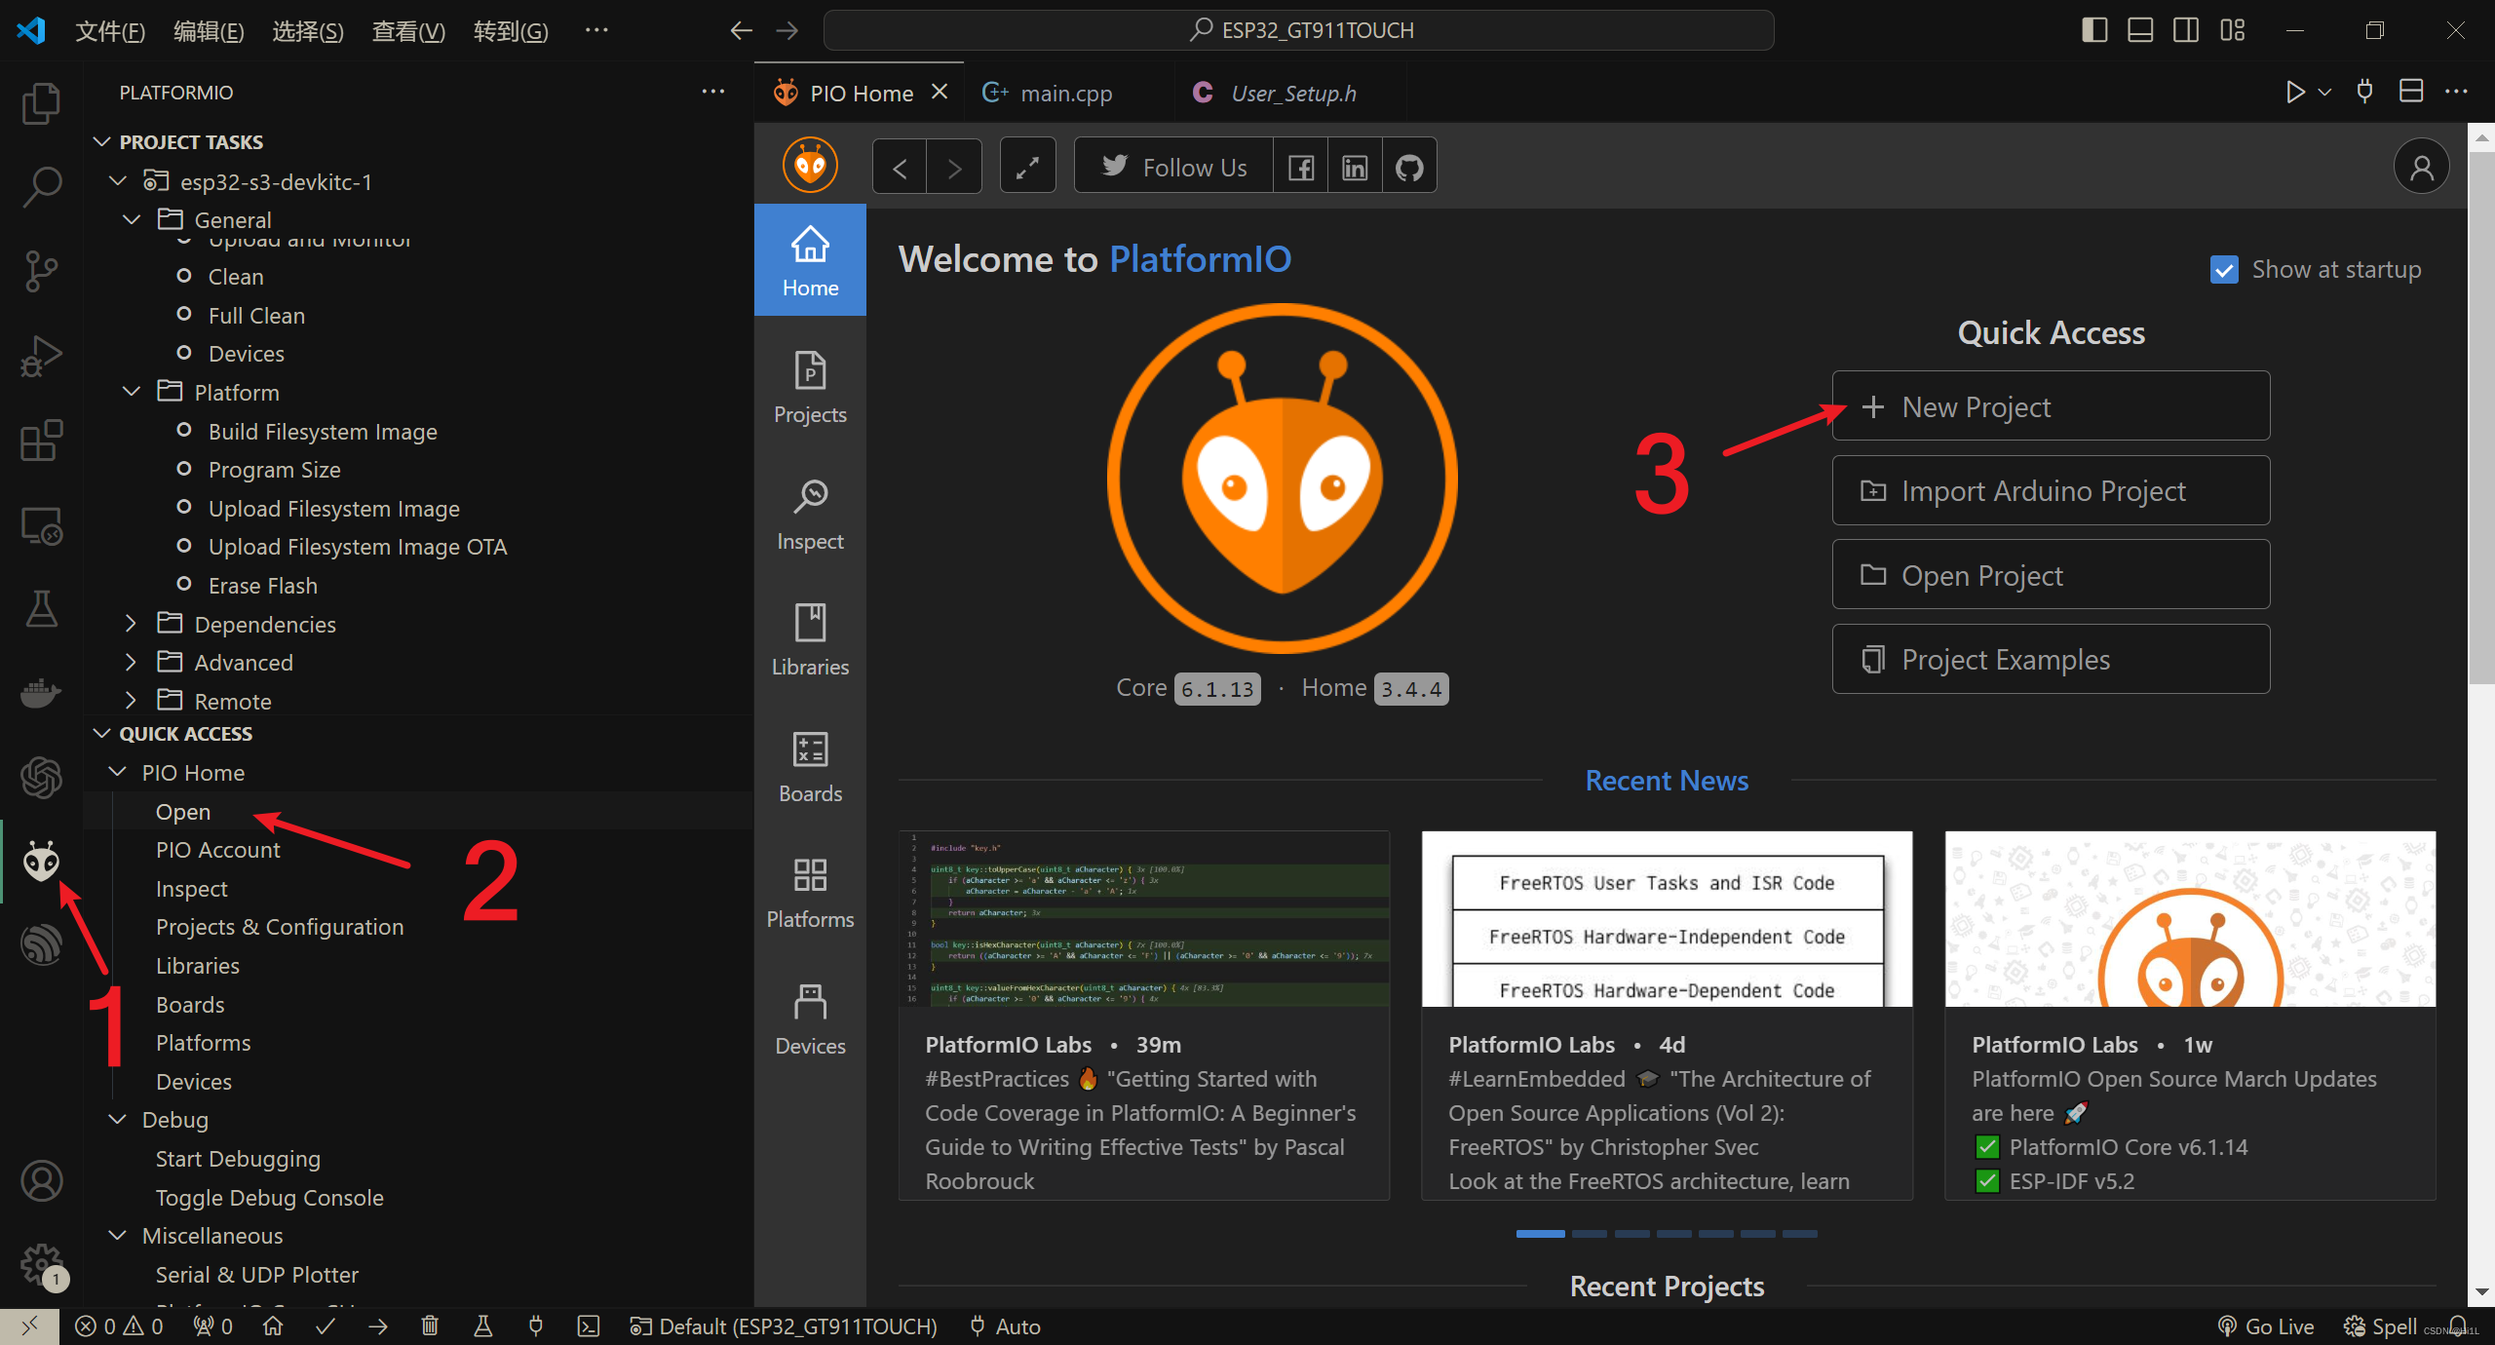The height and width of the screenshot is (1345, 2495).
Task: Collapse the Platform task folder
Action: 131,392
